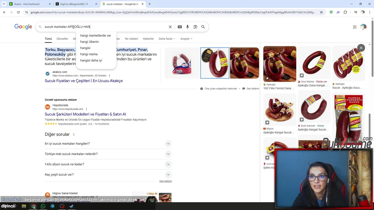Click the Chrome address bar URL
Screen dimensions: 374x210
point(172,12)
